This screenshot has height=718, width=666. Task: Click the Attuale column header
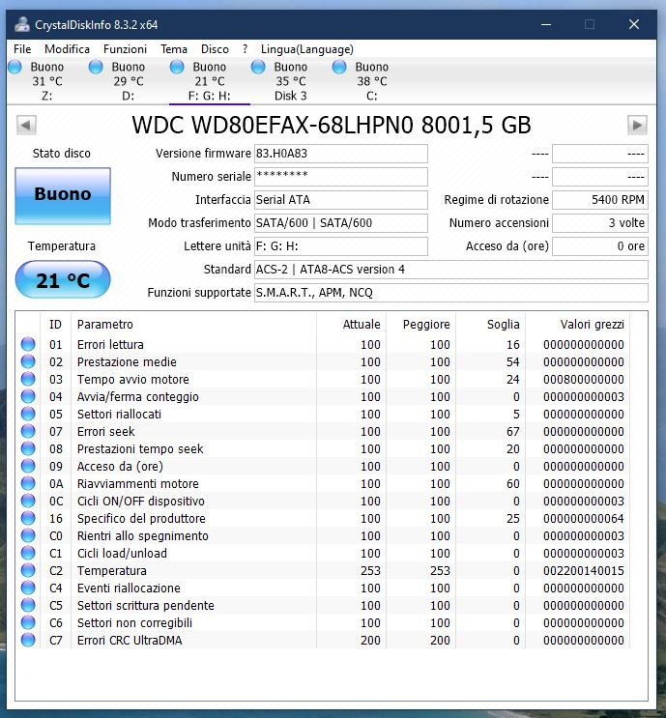point(351,324)
